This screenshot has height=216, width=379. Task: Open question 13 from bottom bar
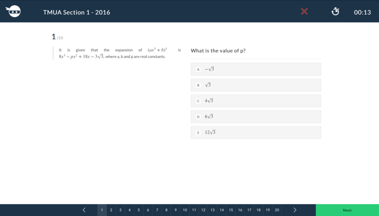coord(212,210)
